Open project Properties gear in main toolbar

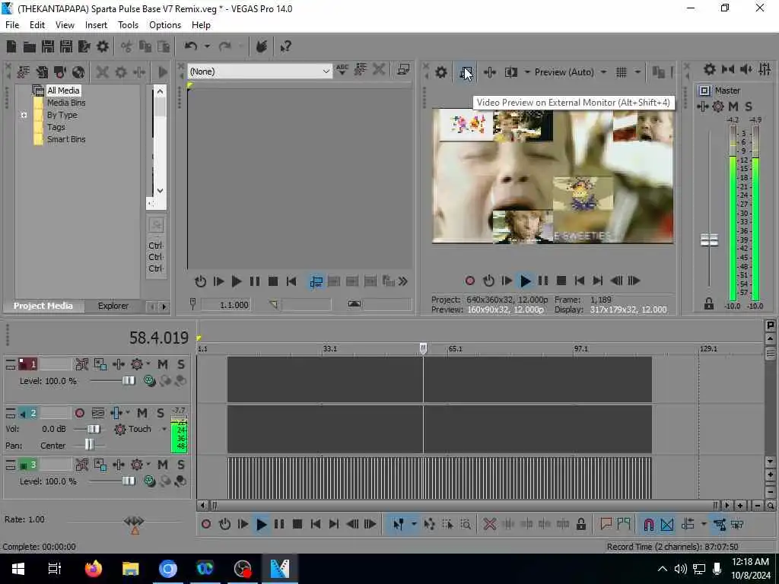[x=103, y=46]
